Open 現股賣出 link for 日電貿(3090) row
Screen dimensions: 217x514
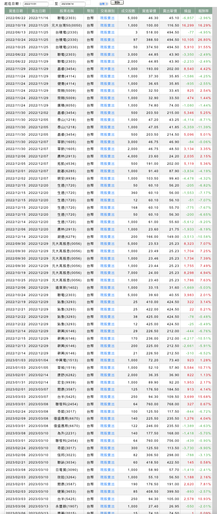click(107, 470)
